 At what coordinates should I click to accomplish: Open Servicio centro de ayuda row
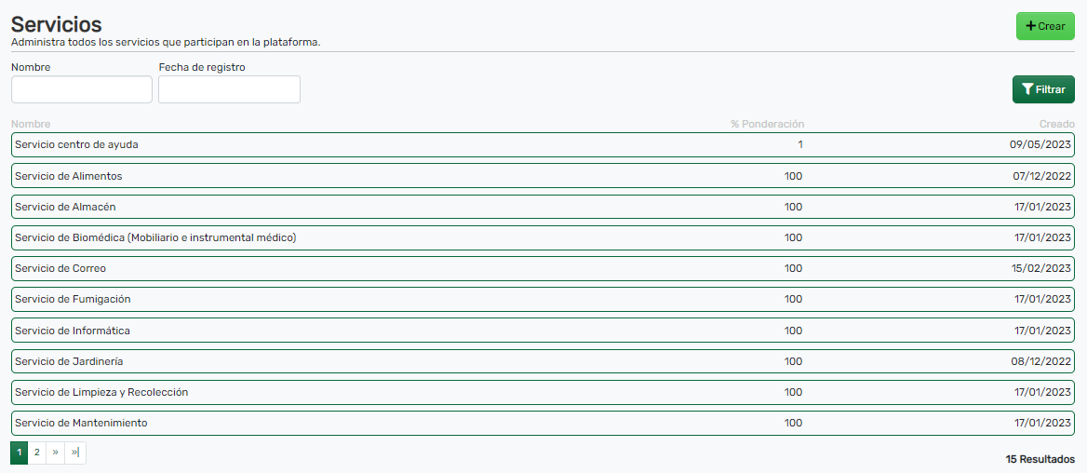pos(77,144)
